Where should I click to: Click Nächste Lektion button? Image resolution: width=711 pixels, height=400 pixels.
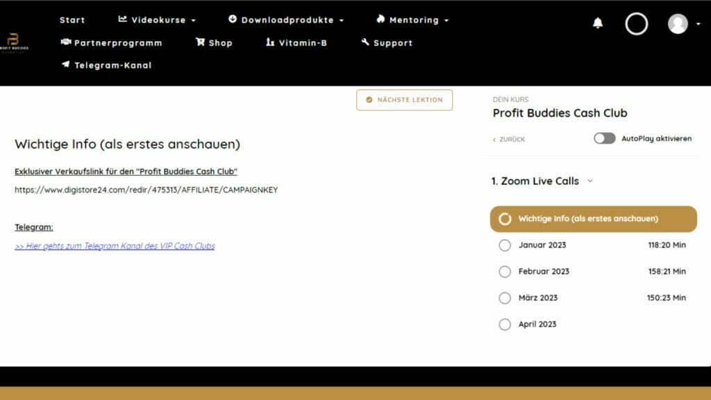coord(405,100)
